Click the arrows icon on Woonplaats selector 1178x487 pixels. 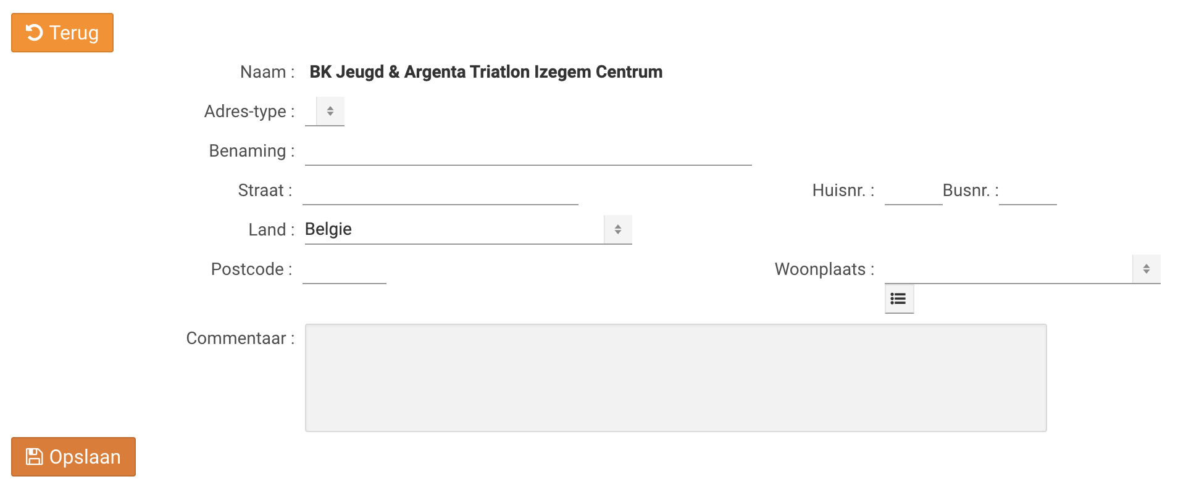(1146, 269)
